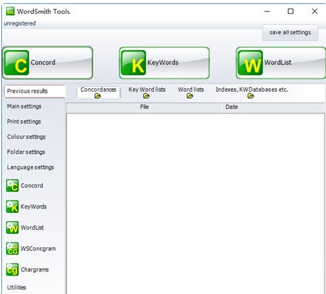Screen dimensions: 326x294
Task: Open Language settings in sidebar
Action: (30, 167)
